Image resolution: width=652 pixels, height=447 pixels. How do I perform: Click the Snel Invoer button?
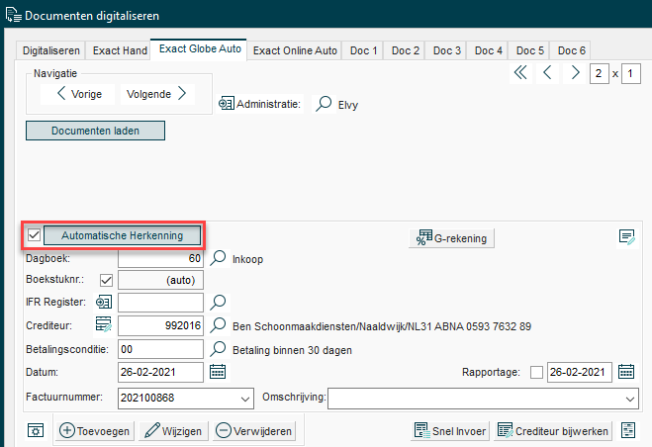(x=450, y=430)
